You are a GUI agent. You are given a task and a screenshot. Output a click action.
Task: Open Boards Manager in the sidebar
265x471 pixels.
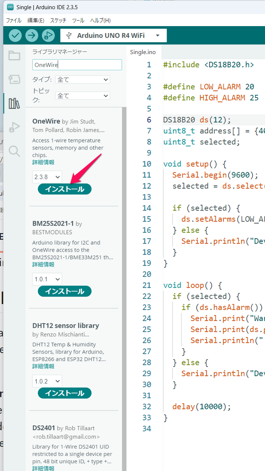tap(14, 79)
